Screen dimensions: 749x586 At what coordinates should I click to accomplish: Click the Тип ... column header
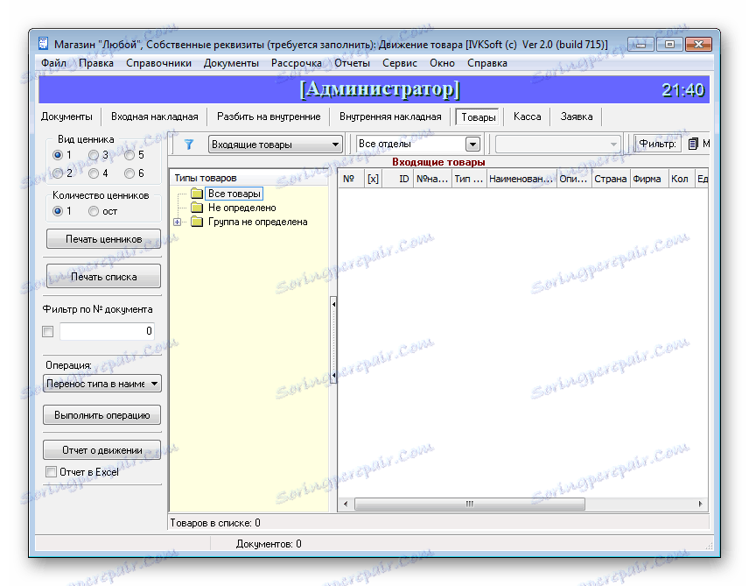pos(469,179)
